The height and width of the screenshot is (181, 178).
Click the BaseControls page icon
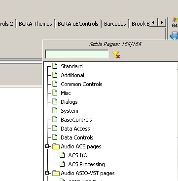(55, 120)
